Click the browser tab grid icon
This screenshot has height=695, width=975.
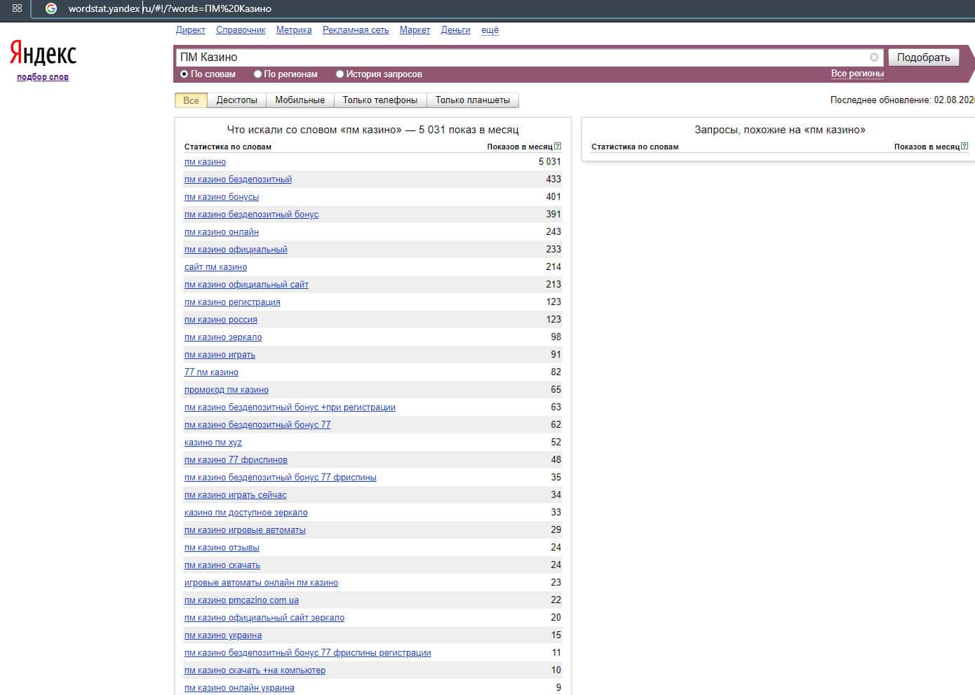18,8
